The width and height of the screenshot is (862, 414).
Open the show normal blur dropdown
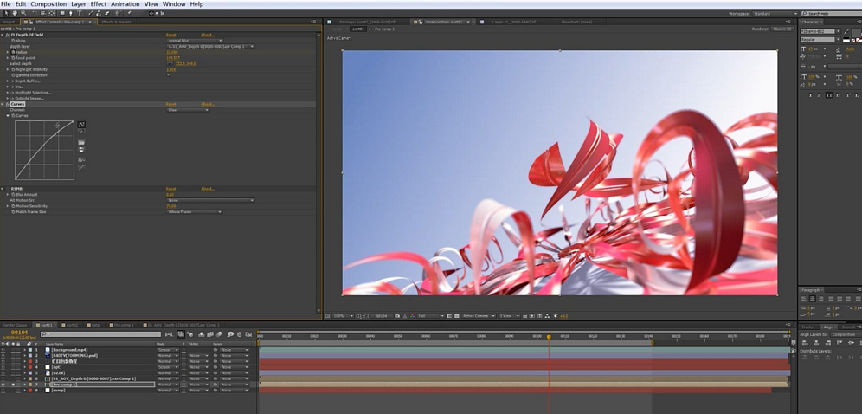click(x=195, y=41)
